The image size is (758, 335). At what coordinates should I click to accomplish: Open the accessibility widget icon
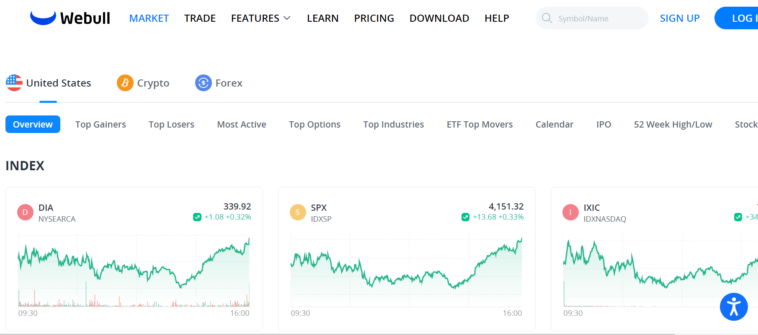[x=734, y=307]
